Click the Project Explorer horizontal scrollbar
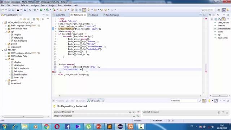The image size is (231, 130). coord(23,117)
